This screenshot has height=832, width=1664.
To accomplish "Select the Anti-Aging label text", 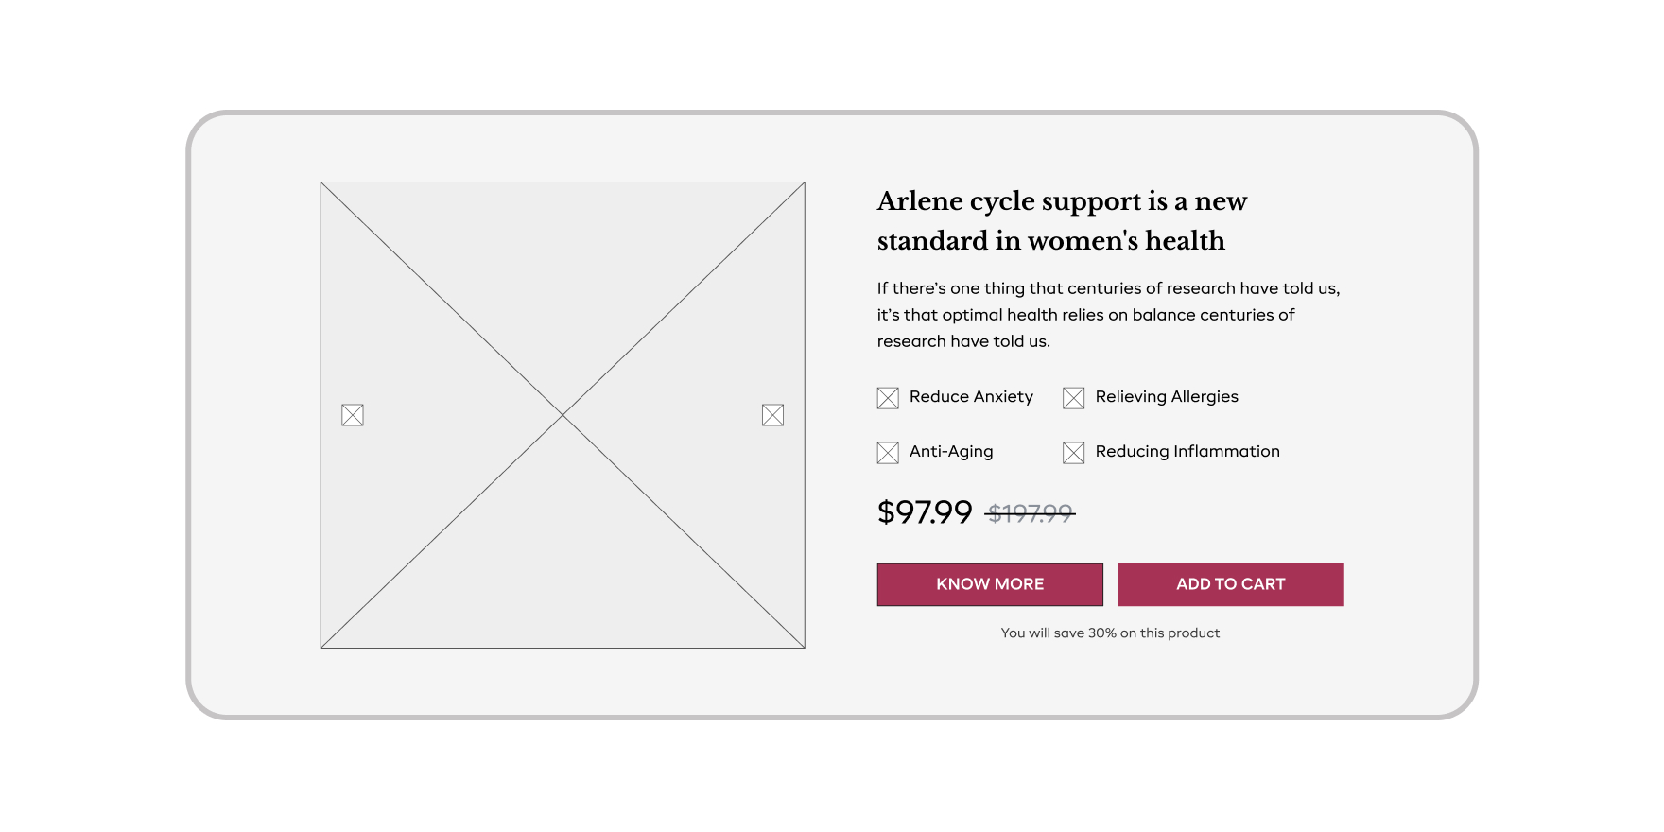I will pyautogui.click(x=951, y=452).
